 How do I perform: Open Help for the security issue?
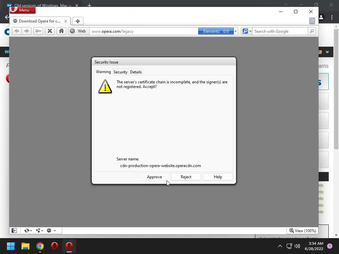click(218, 177)
